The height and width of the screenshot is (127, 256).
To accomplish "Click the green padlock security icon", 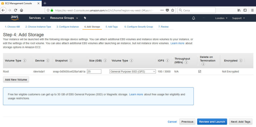I will pyautogui.click(x=52, y=10).
